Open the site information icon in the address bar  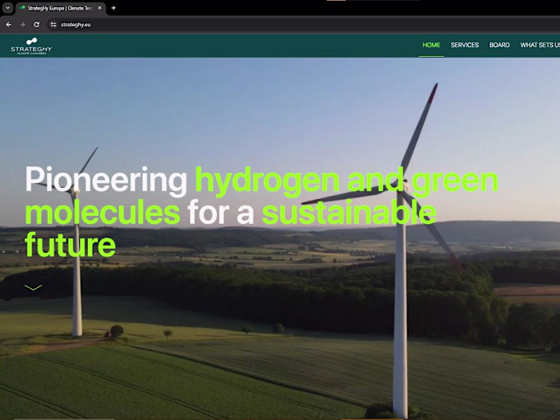pyautogui.click(x=54, y=25)
